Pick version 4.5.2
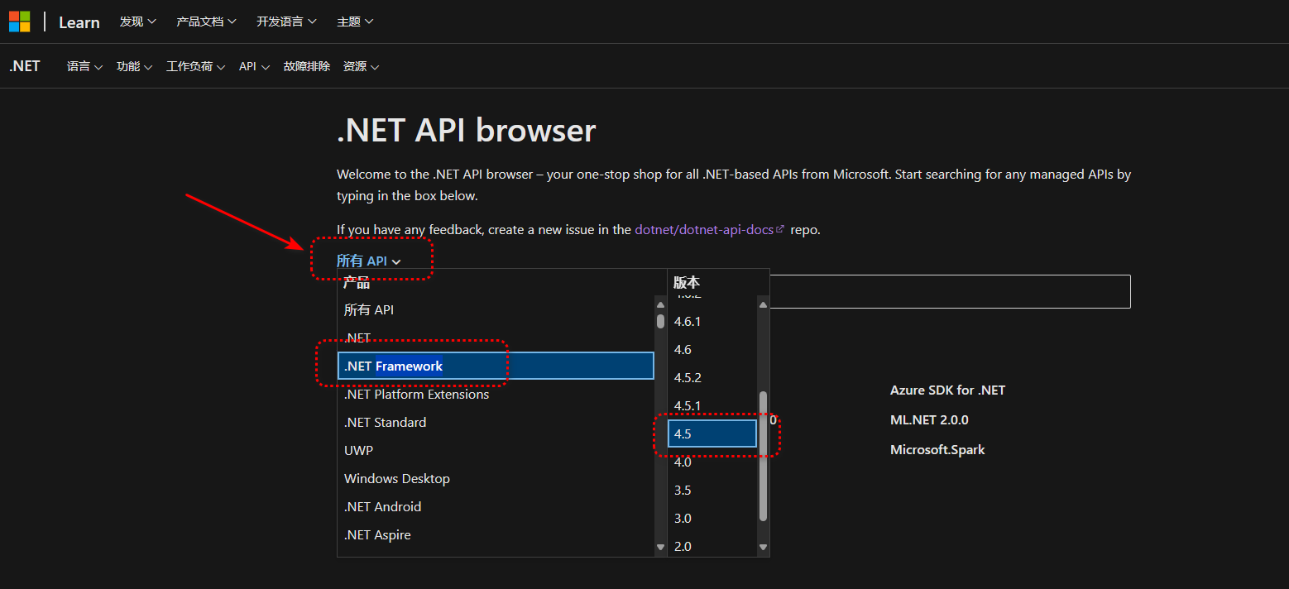 click(712, 378)
